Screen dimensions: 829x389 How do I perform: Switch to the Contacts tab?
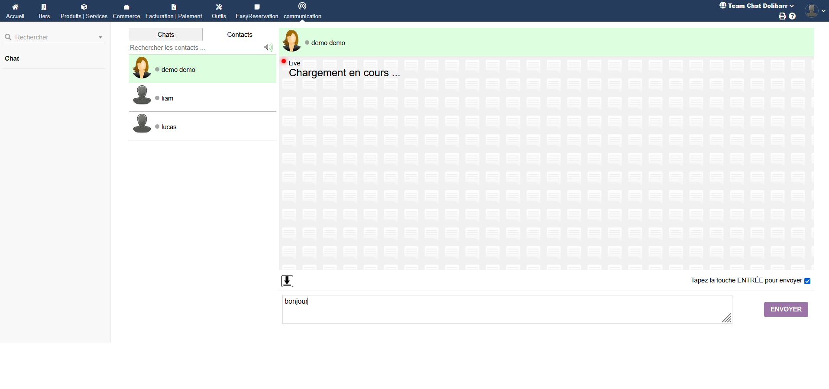coord(240,35)
